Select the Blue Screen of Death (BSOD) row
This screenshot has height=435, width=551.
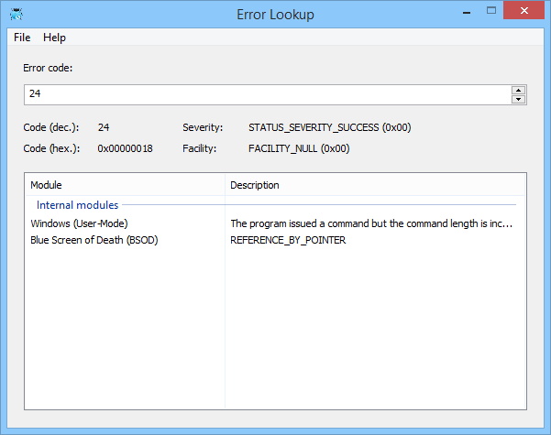94,240
